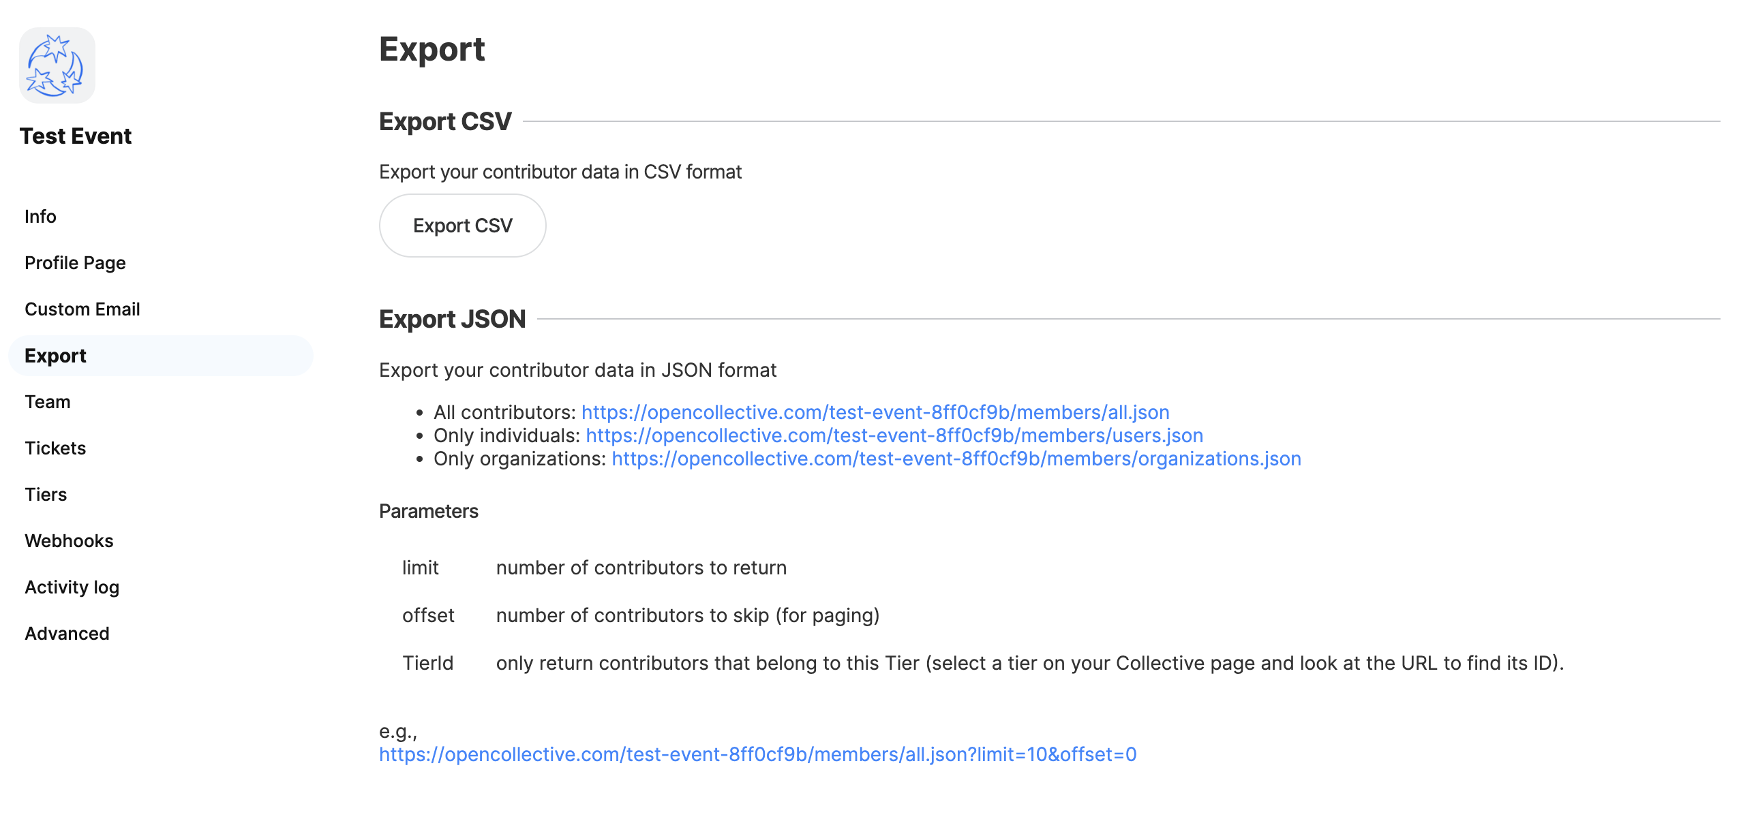This screenshot has height=819, width=1741.
Task: Open the only individuals users.json link
Action: (894, 435)
